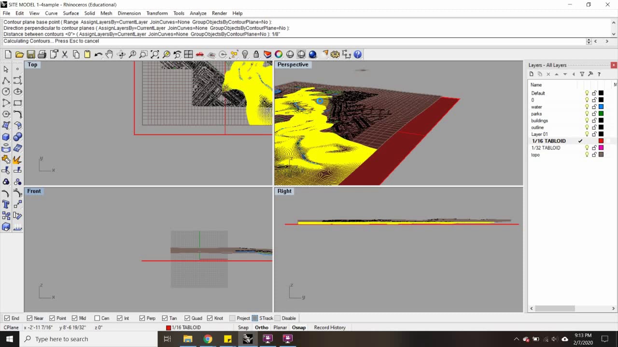618x347 pixels.
Task: Open the command history dropdown spinner
Action: [x=589, y=41]
